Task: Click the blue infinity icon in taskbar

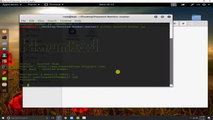Action: click(72, 118)
